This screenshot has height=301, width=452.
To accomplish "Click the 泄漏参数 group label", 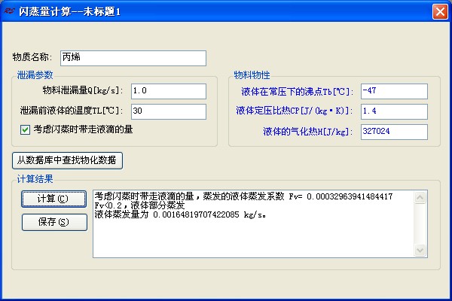I will (x=35, y=75).
